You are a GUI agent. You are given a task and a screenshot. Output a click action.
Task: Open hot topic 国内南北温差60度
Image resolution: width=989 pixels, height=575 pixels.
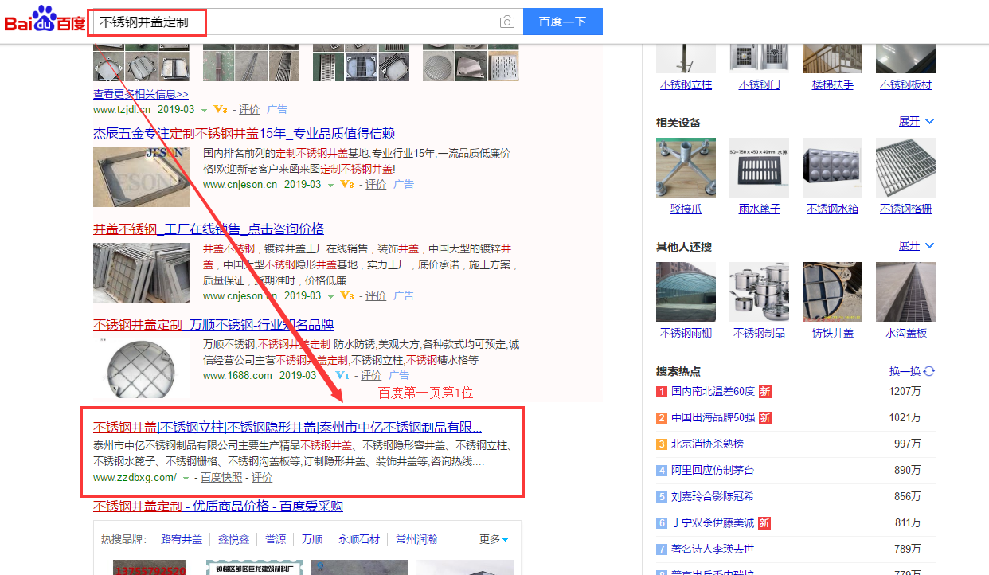pos(713,392)
